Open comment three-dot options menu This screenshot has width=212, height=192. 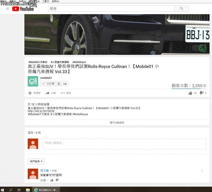pyautogui.click(x=202, y=171)
